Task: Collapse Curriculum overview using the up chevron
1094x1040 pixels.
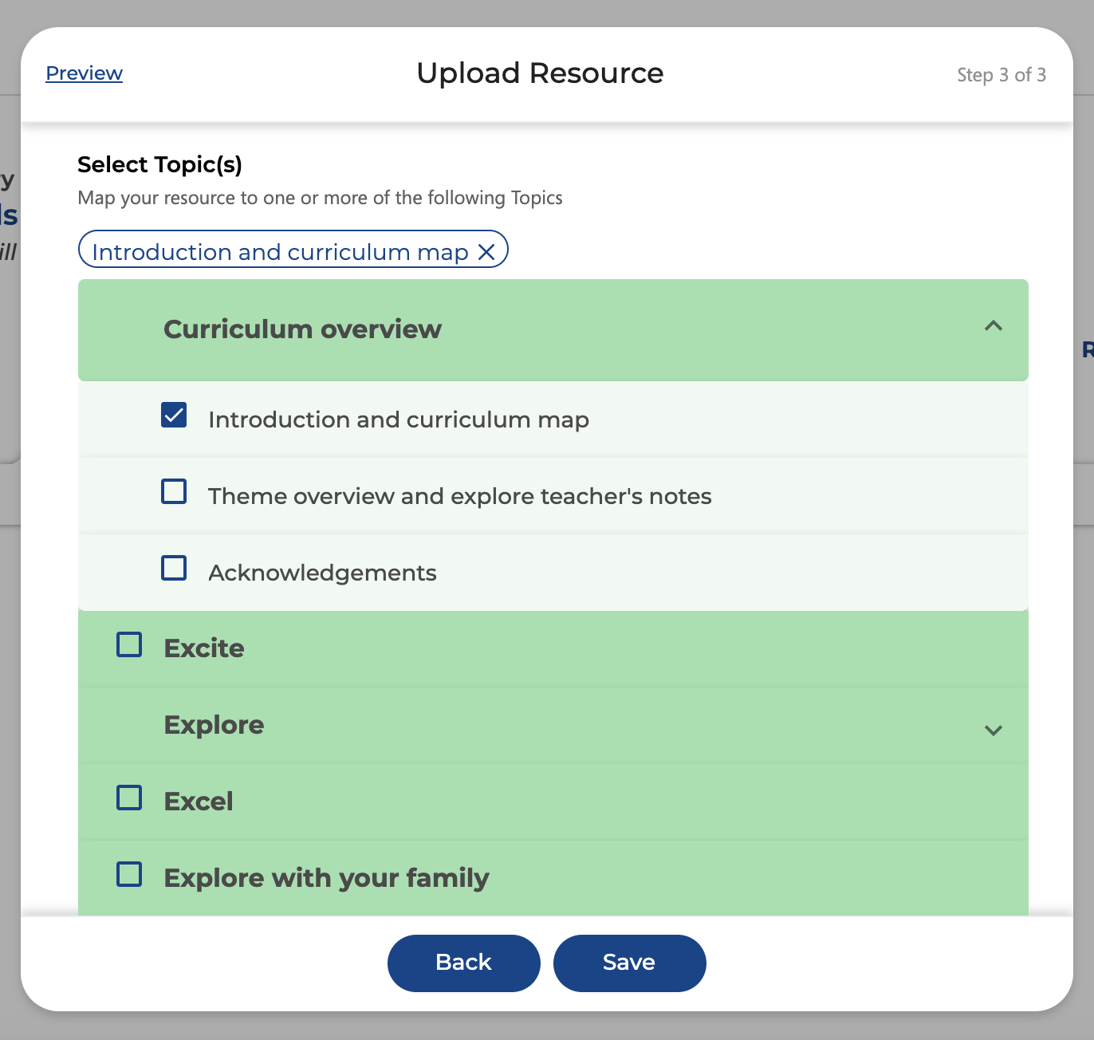Action: coord(993,326)
